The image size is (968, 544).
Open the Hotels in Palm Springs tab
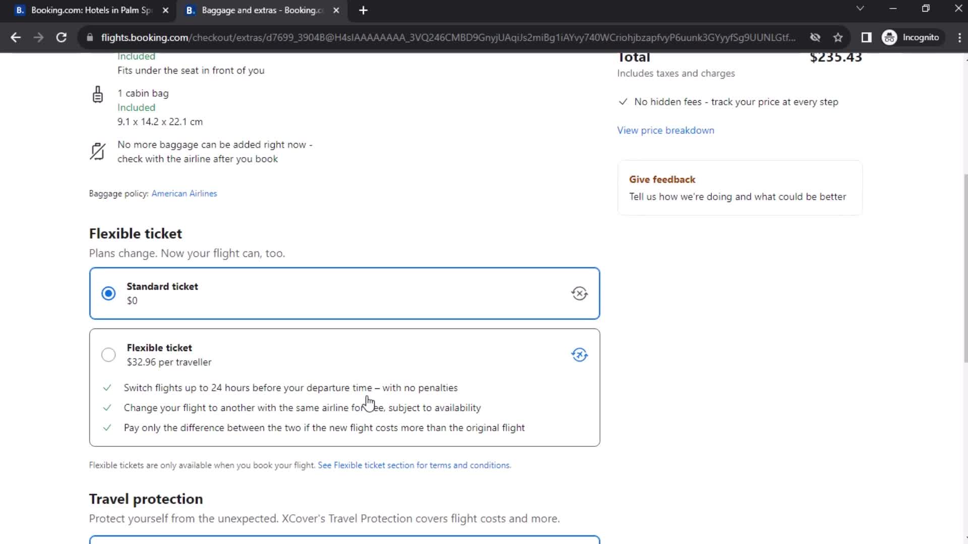90,10
